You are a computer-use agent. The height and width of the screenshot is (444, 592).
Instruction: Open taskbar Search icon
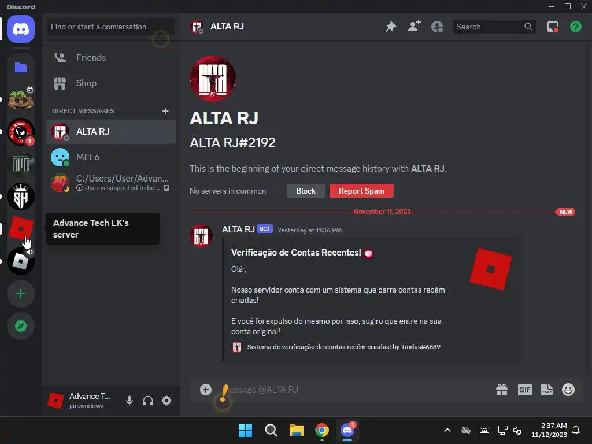[x=271, y=430]
